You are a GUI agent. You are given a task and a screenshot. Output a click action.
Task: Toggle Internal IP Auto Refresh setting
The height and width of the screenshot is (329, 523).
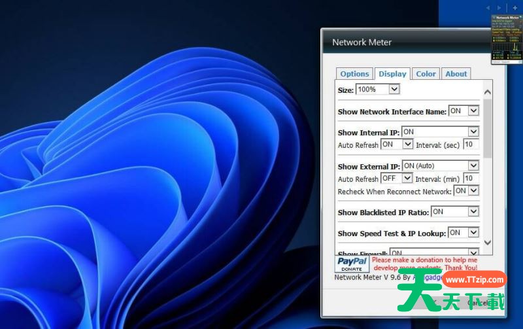coord(397,144)
